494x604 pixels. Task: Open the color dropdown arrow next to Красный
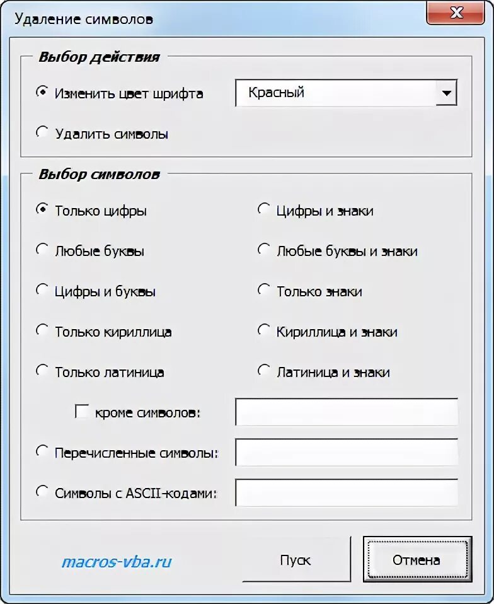tap(446, 93)
